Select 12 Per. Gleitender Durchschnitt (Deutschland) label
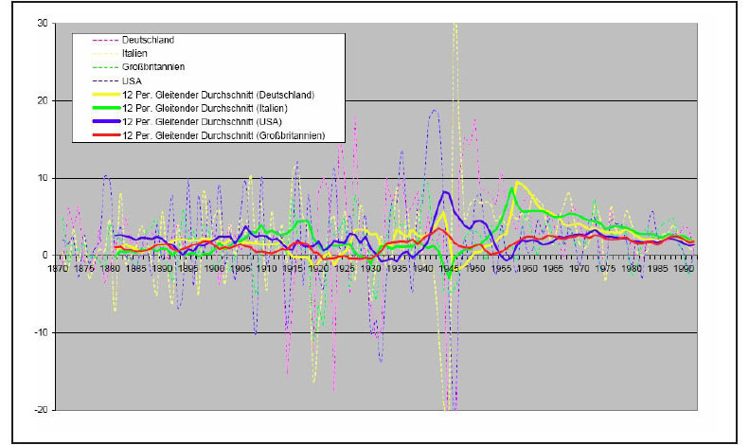This screenshot has height=445, width=749. coord(219,95)
